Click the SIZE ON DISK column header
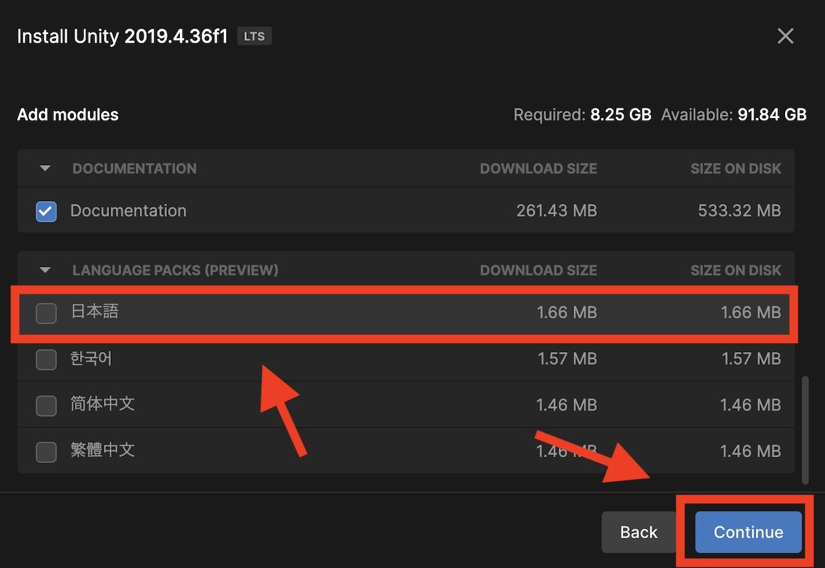Screen dimensions: 825x568 (x=735, y=168)
